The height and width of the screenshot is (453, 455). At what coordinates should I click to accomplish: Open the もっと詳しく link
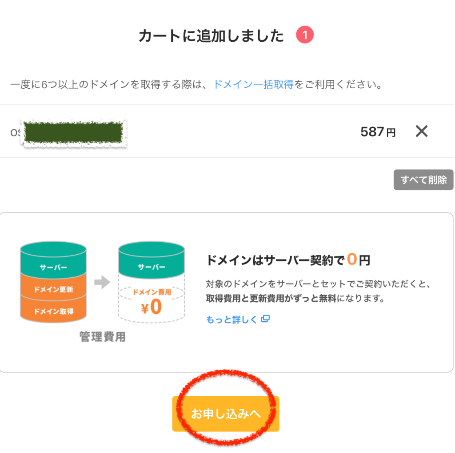[231, 319]
